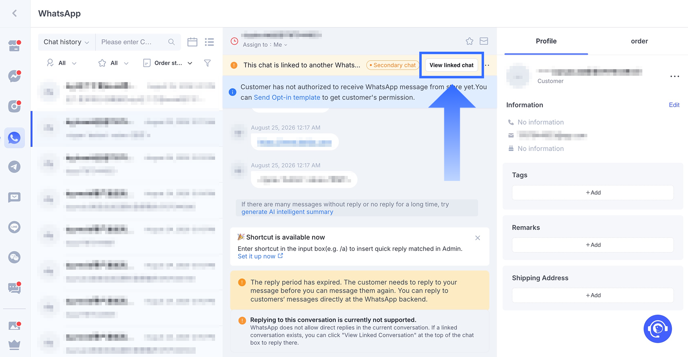Add a remark in the Remarks section
The height and width of the screenshot is (357, 688).
tap(593, 245)
